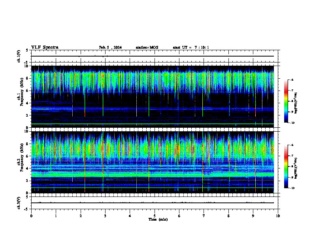
Task: Click the '-8' label on ch.2 color bar
Action: pos(292,166)
